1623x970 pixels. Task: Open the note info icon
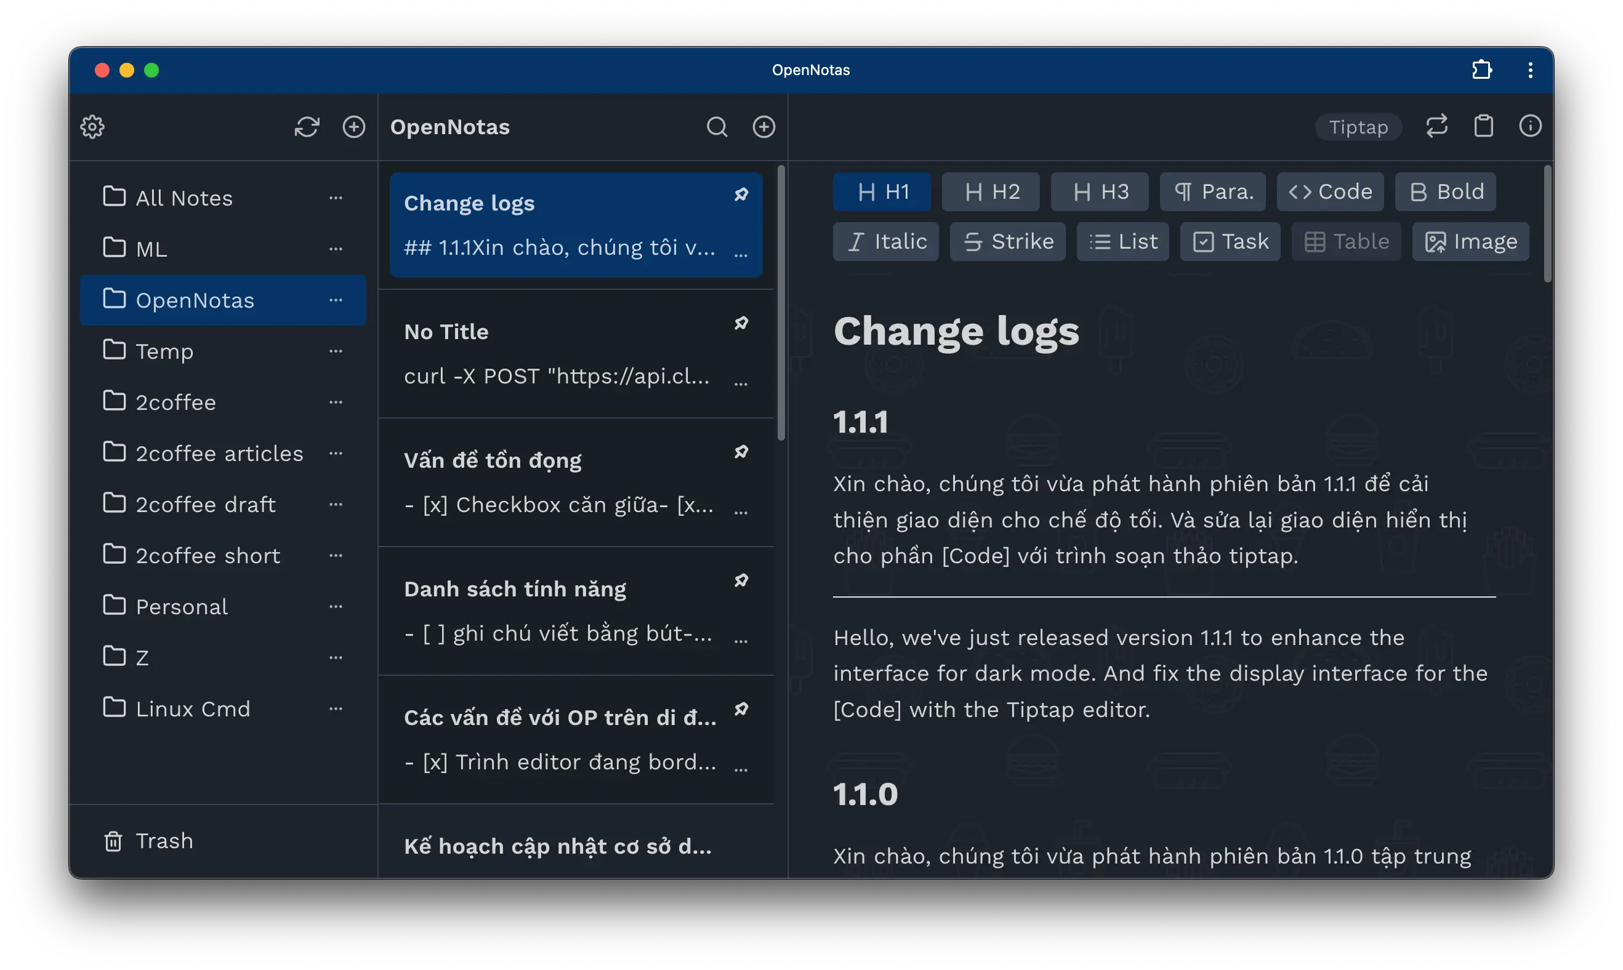[1529, 126]
